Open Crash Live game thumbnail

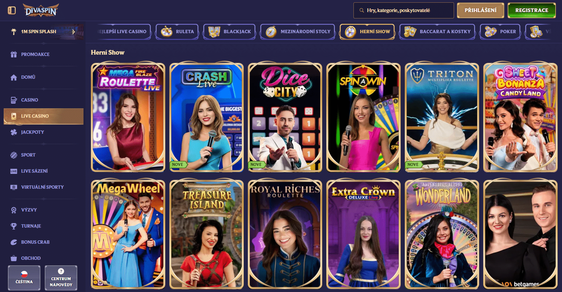[207, 117]
